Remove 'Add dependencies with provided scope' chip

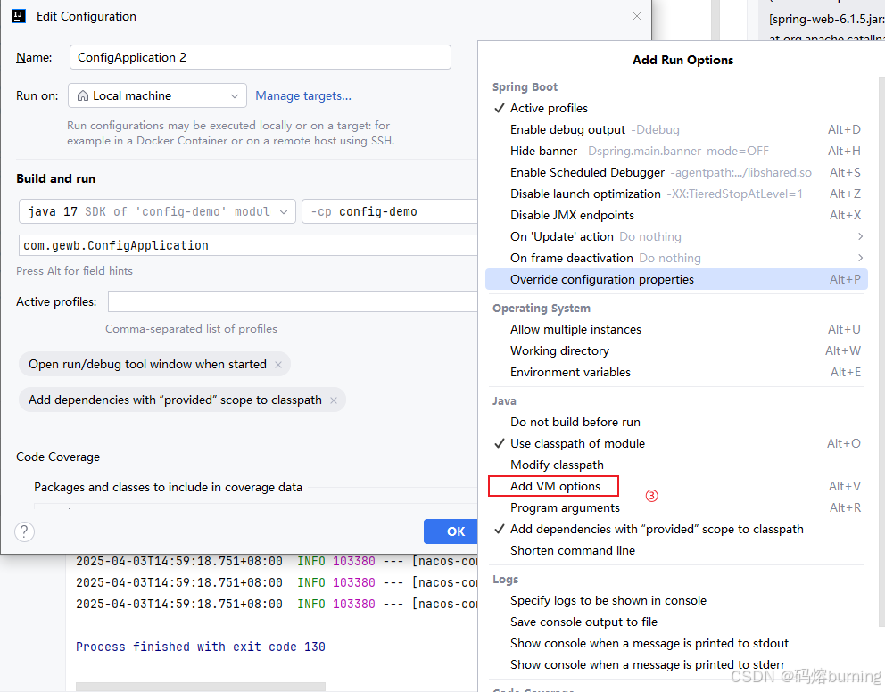[334, 400]
